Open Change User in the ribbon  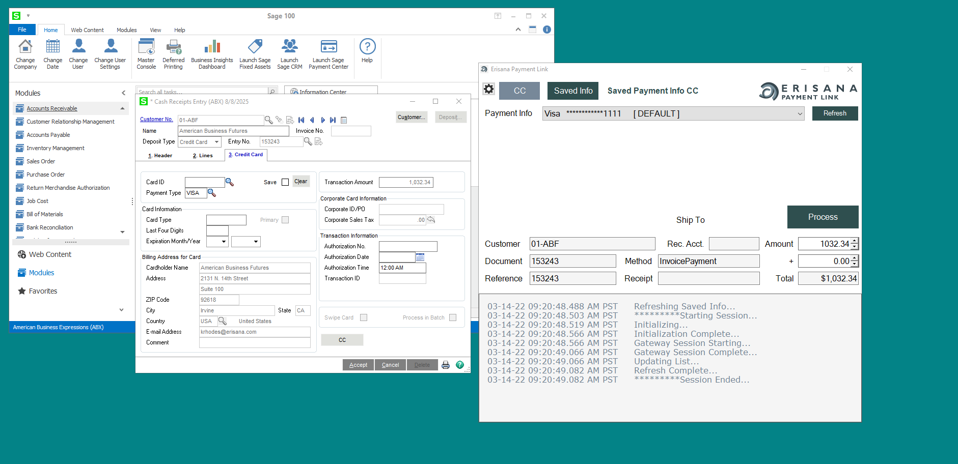pos(78,54)
